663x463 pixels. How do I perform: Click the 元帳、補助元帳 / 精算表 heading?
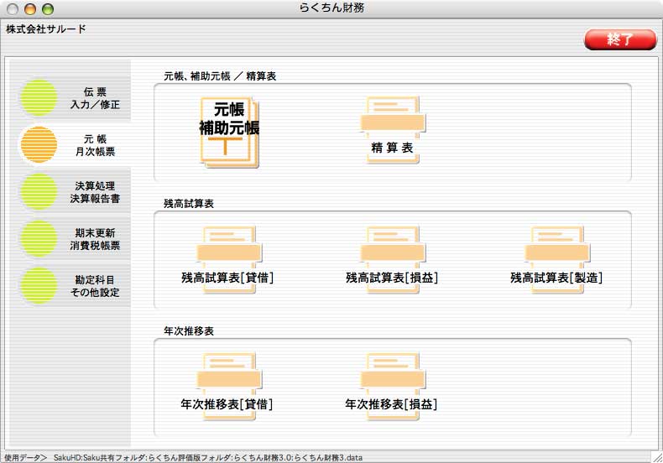tap(220, 76)
